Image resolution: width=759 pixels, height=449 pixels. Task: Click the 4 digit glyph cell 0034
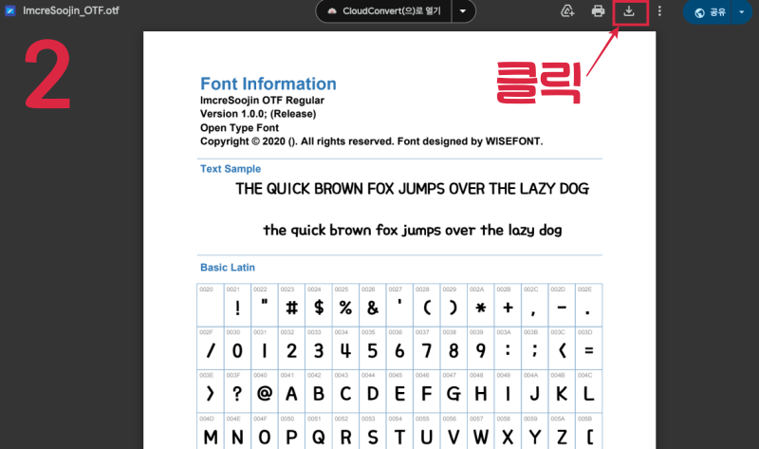(x=345, y=348)
